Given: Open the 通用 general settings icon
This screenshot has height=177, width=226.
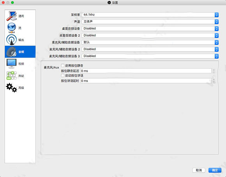Looking at the screenshot, I should [12, 16].
